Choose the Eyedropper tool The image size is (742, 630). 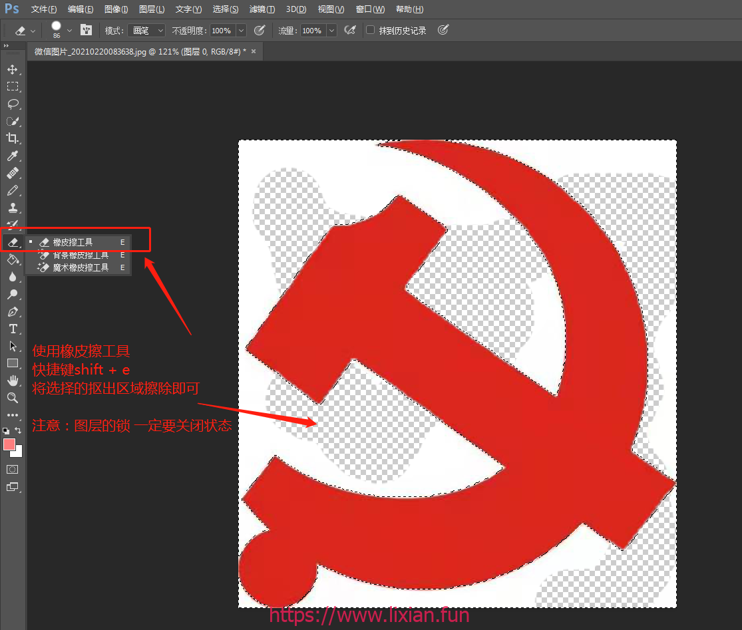point(12,156)
